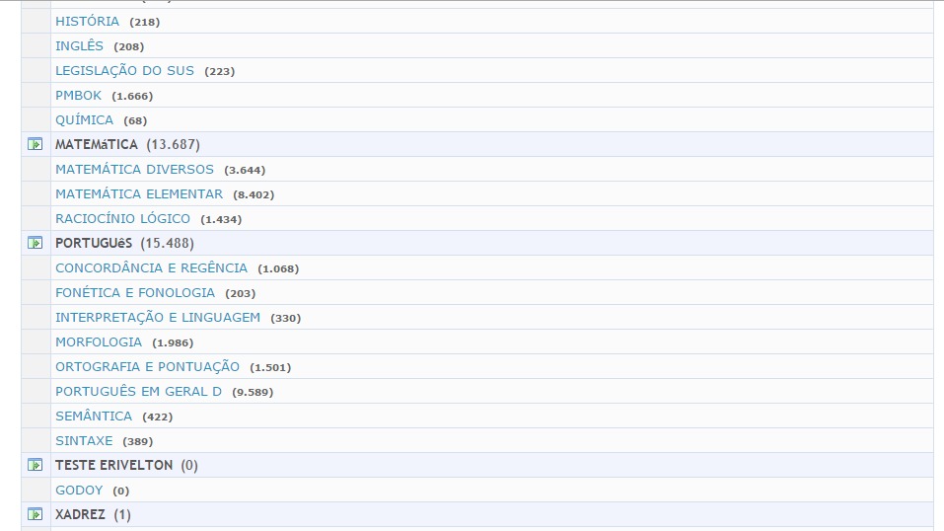Open CONCORDÂNCIA E REGÊNCIA topic
Screen dimensions: 944x531
point(151,267)
